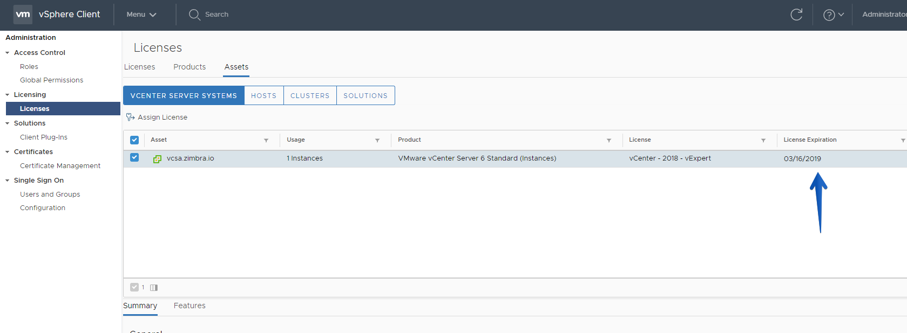Collapse the Solutions section
The height and width of the screenshot is (333, 907).
(8, 123)
